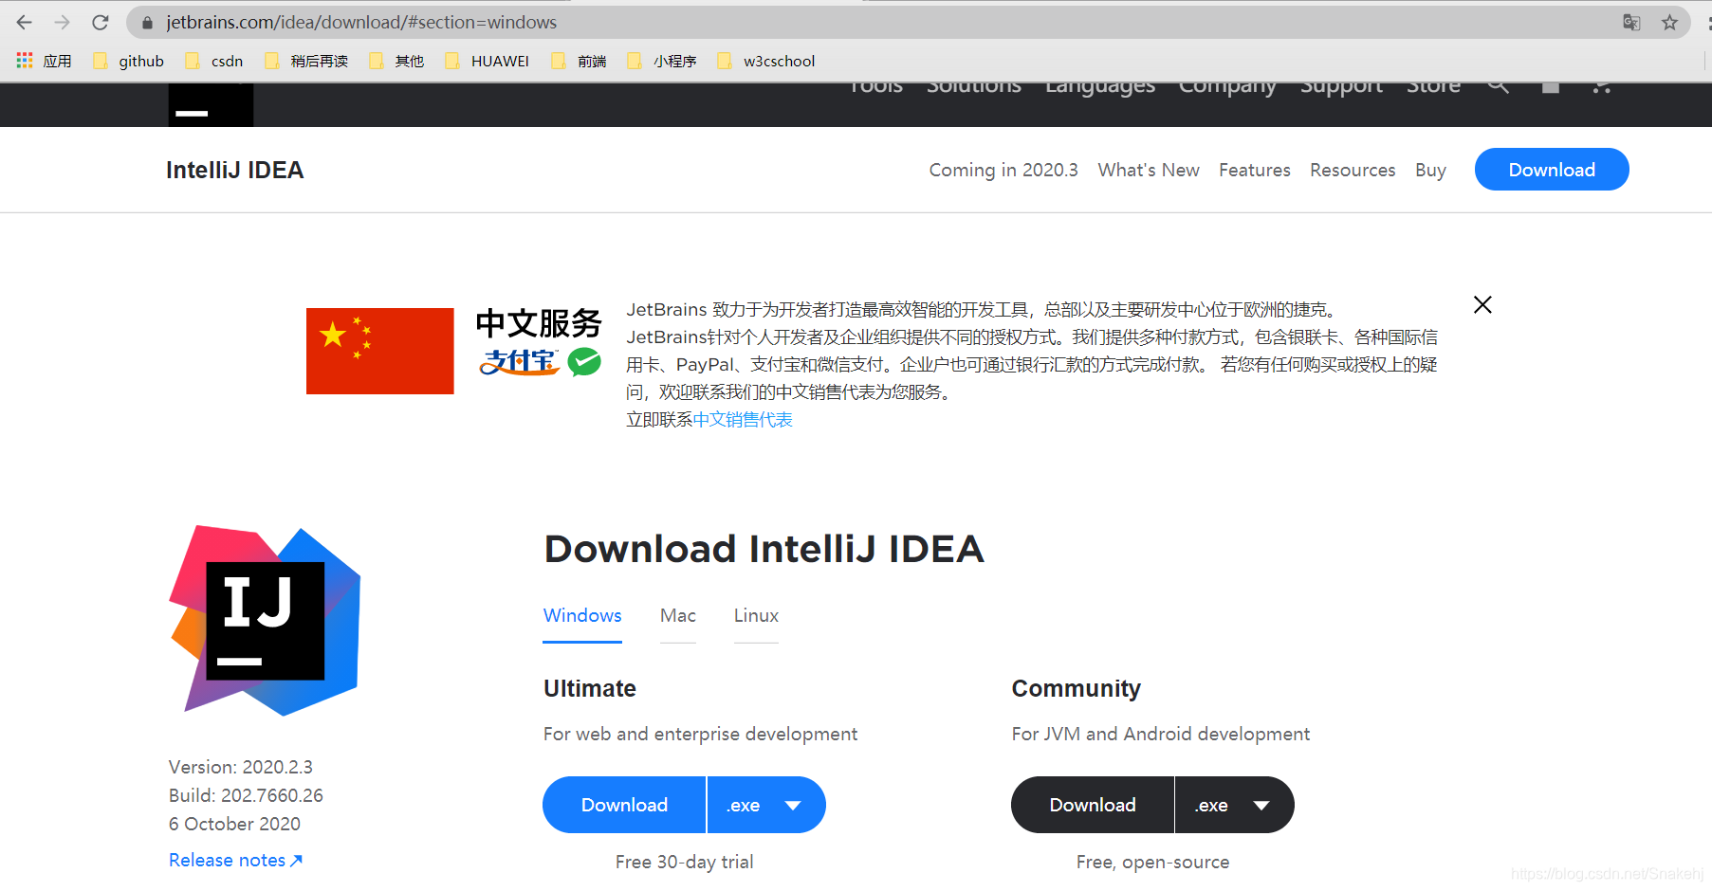1712x891 pixels.
Task: Click the blue Download button in header
Action: pyautogui.click(x=1552, y=170)
